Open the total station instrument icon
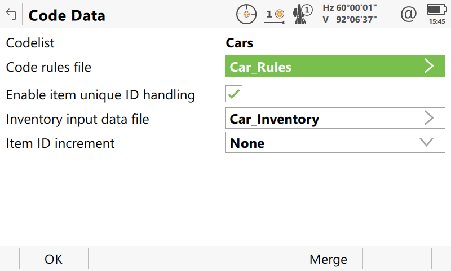The width and height of the screenshot is (451, 271). tap(303, 14)
